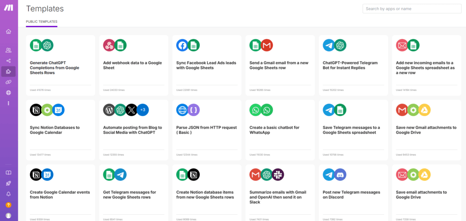
Task: Click the 'Used 41076 times' text
Action: (x=41, y=90)
